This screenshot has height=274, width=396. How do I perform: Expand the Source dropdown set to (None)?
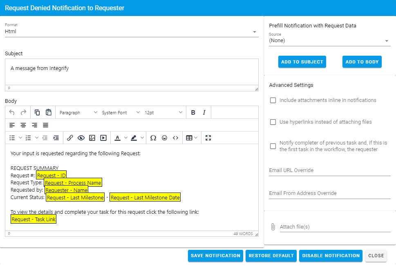coord(329,41)
